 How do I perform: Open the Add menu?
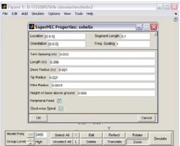pyautogui.click(x=25, y=14)
